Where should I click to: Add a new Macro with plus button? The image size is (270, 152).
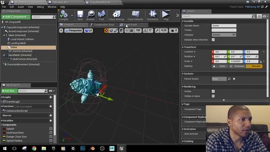point(51,115)
